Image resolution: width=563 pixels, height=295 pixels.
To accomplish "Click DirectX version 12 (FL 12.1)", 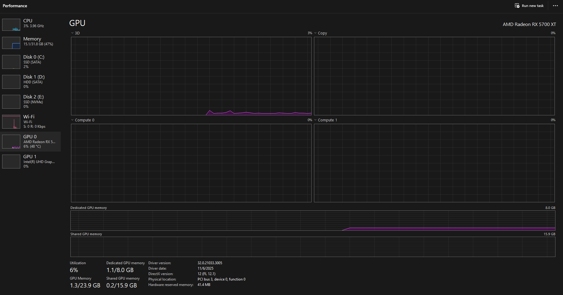I will click(x=206, y=274).
